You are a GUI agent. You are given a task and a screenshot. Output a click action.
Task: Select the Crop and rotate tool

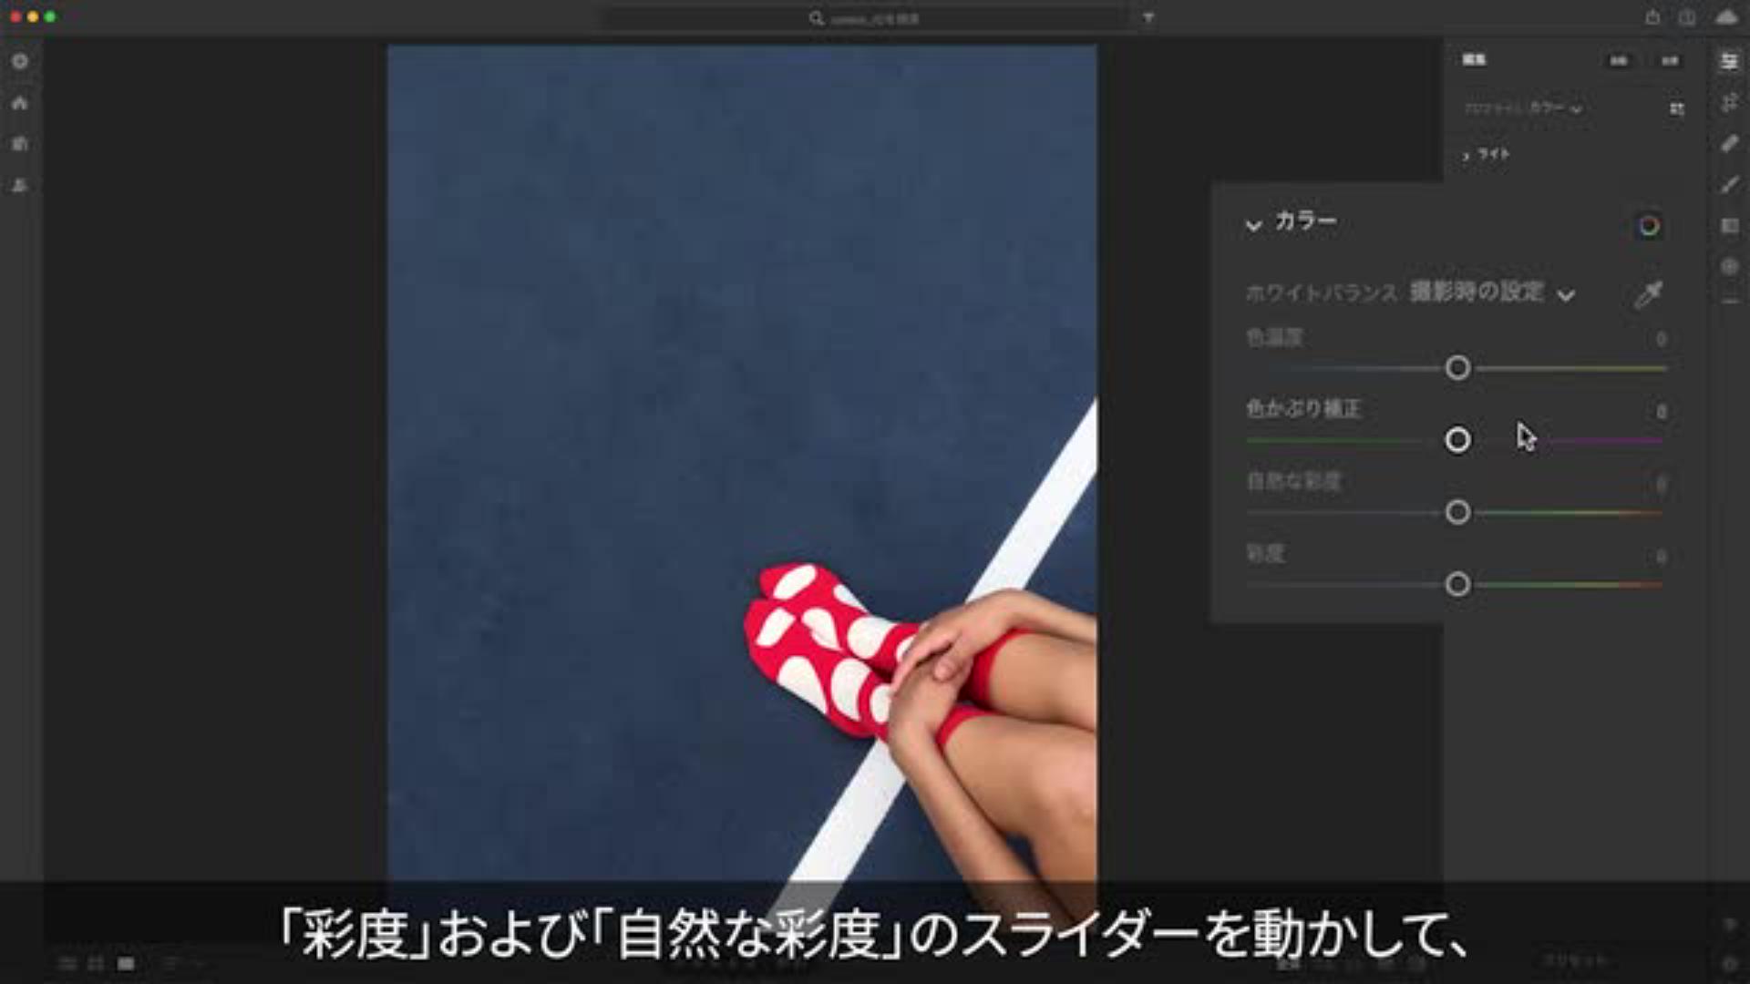[x=1729, y=102]
